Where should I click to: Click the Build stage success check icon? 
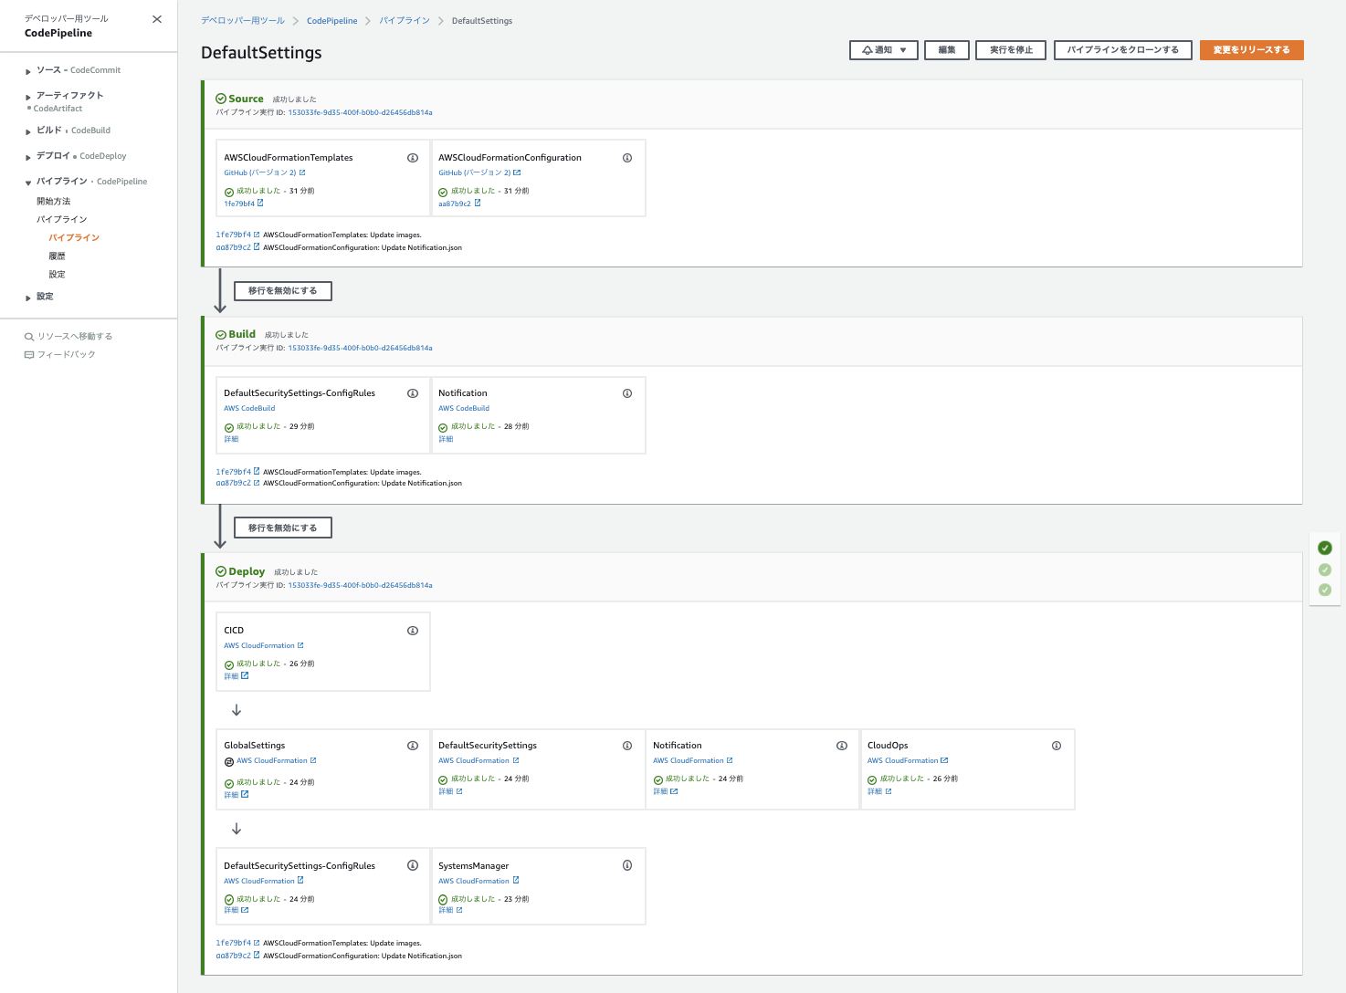(221, 335)
